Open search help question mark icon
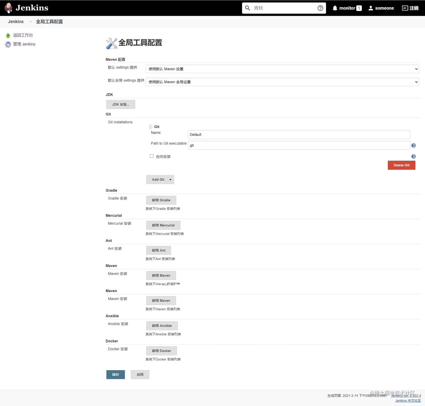The height and width of the screenshot is (406, 425). (x=320, y=8)
